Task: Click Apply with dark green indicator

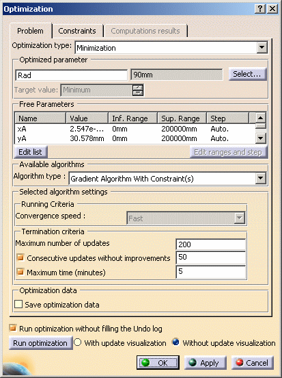Action: [x=206, y=362]
